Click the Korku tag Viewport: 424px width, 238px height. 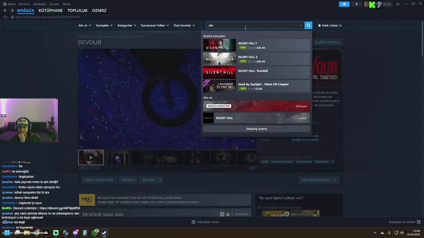tap(265, 162)
